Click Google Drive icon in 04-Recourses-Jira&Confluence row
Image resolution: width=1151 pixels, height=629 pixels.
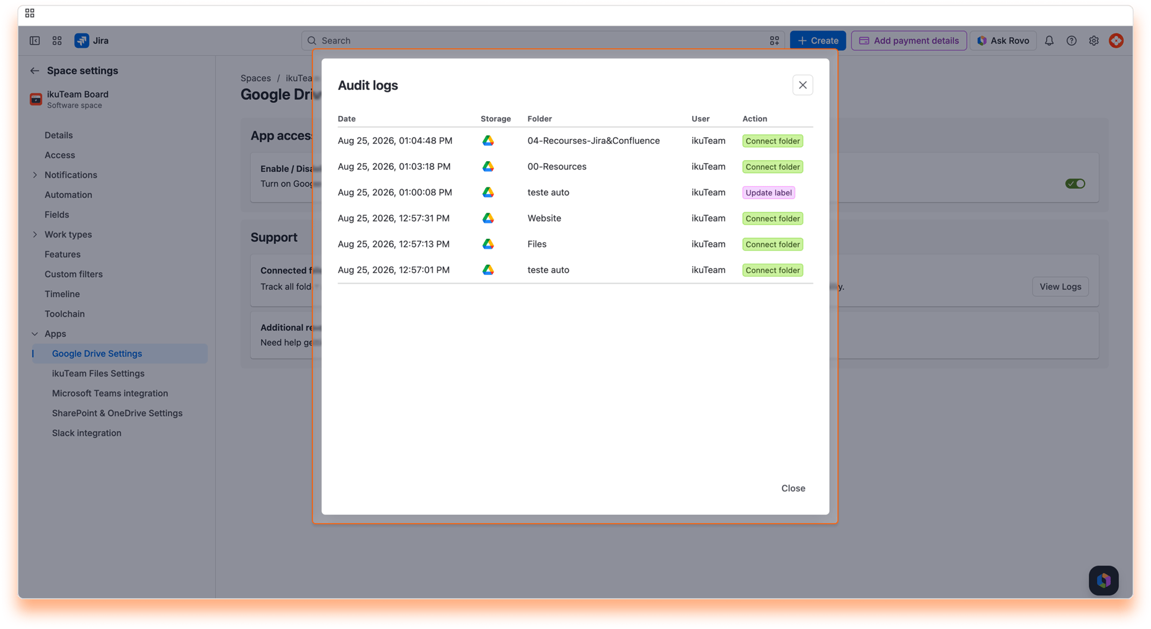coord(488,141)
